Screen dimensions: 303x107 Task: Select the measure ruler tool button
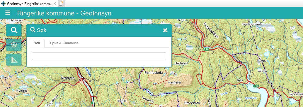point(14,60)
